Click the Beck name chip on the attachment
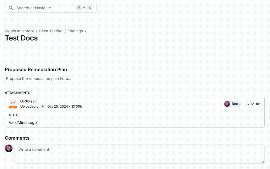The height and width of the screenshot is (169, 270). 235,104
